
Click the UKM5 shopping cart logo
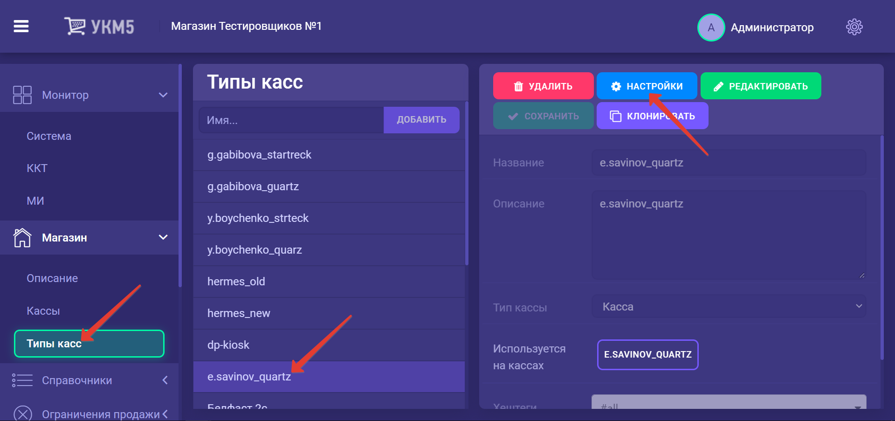click(x=75, y=26)
